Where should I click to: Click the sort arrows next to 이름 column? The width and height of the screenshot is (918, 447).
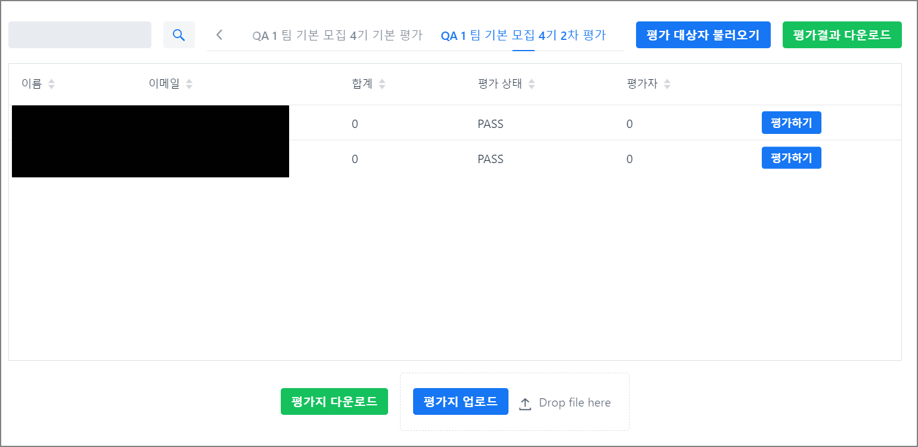point(51,83)
